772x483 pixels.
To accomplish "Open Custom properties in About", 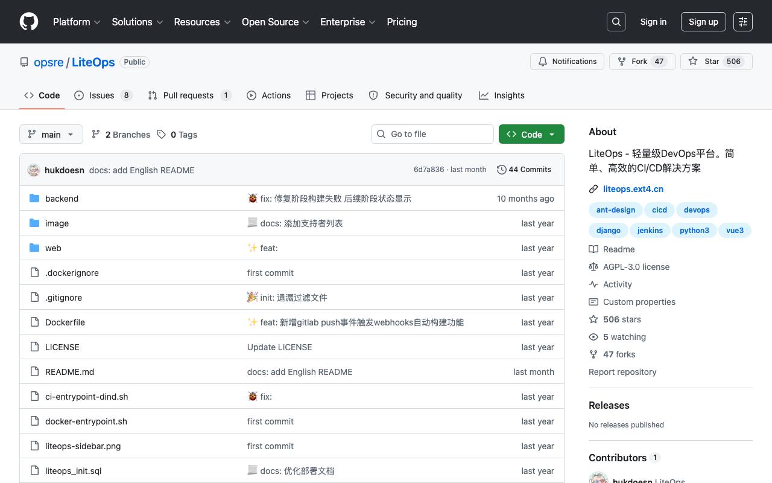I will tap(639, 302).
